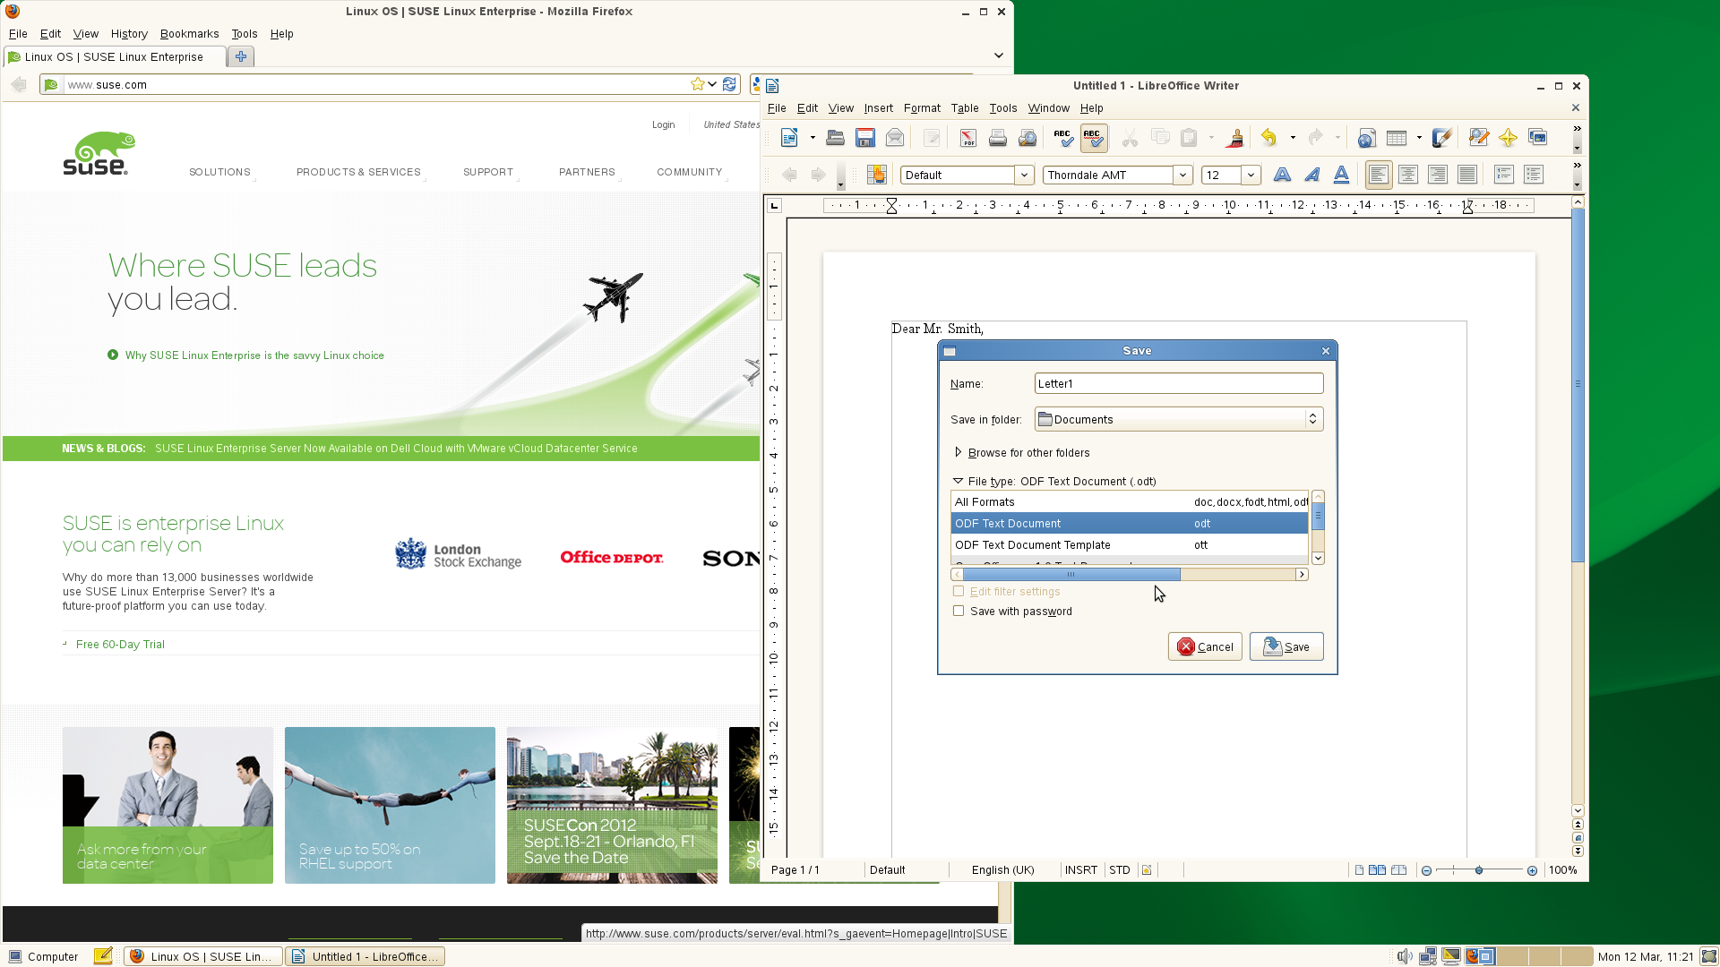This screenshot has height=967, width=1720.
Task: Toggle AutoSpellcheck toolbar icon
Action: (x=1093, y=138)
